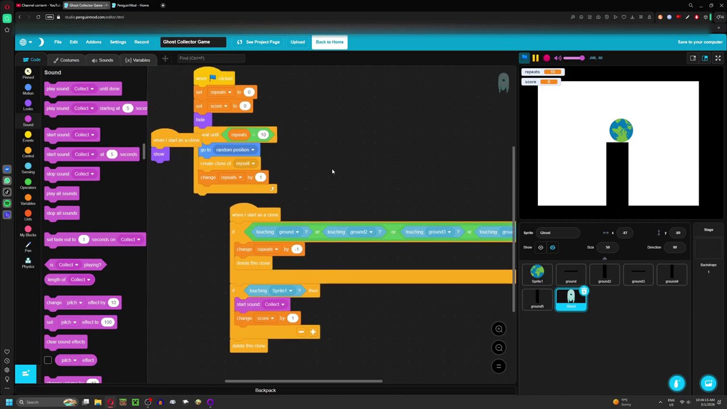Select the My Blocks category

point(28,232)
